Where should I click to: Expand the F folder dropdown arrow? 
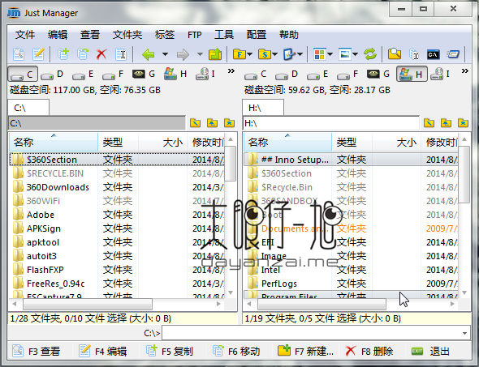[250, 54]
